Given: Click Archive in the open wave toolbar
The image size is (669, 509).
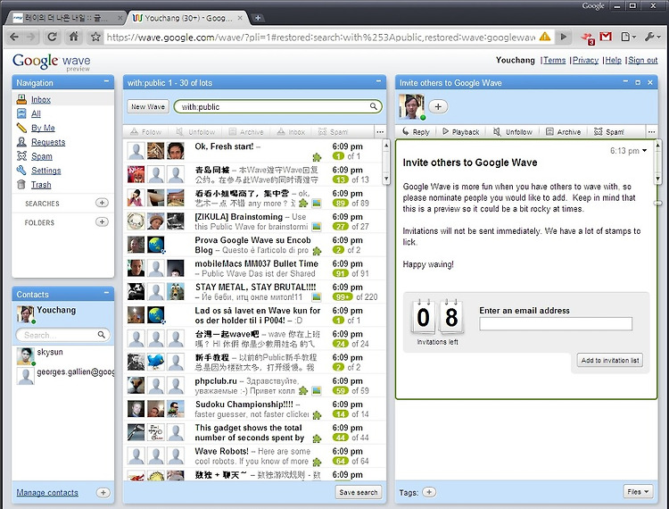Looking at the screenshot, I should tap(563, 132).
